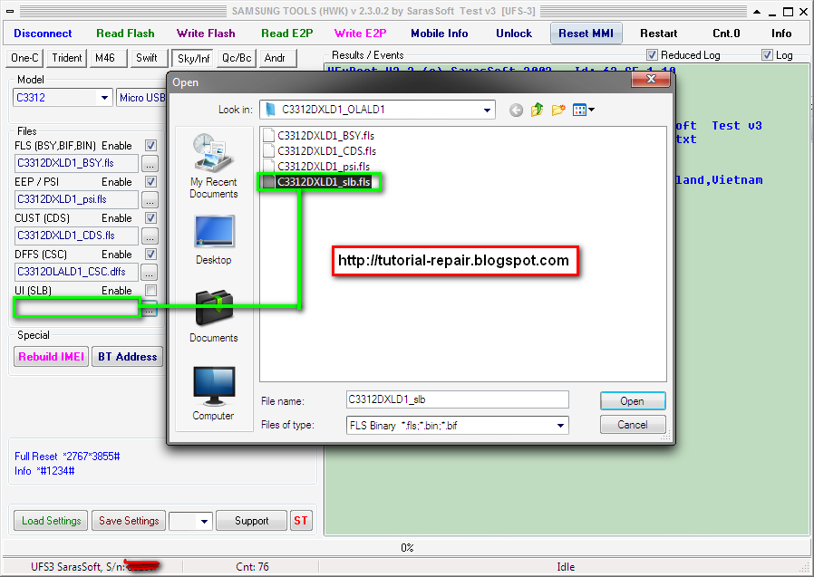Expand the Look in folder dropdown
The width and height of the screenshot is (814, 577).
487,110
